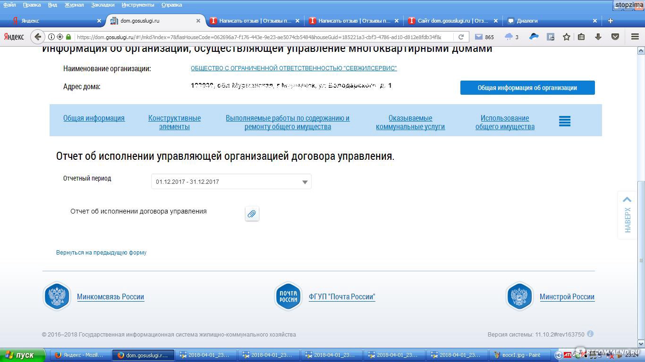Image resolution: width=645 pixels, height=362 pixels.
Task: Close the Диалоги tab
Action: (595, 21)
